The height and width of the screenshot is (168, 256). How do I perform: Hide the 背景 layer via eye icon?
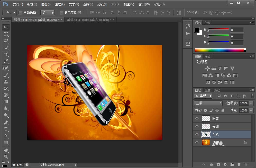point(197,142)
